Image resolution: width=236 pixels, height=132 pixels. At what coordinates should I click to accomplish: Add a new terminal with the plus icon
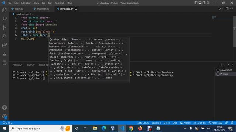pyautogui.click(x=221, y=65)
